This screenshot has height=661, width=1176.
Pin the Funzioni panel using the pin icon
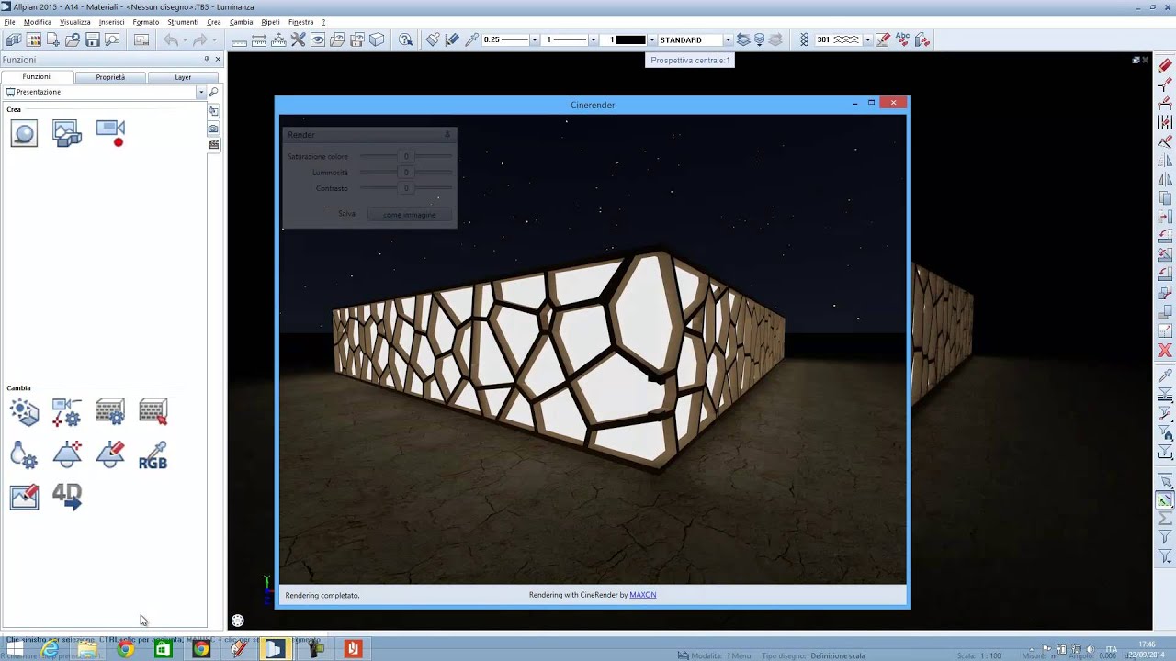[207, 60]
